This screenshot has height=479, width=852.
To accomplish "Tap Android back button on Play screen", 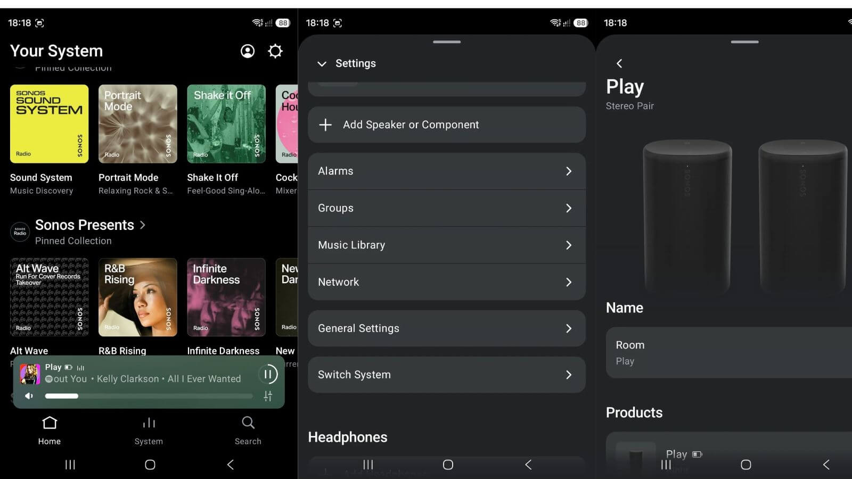I will (x=826, y=465).
